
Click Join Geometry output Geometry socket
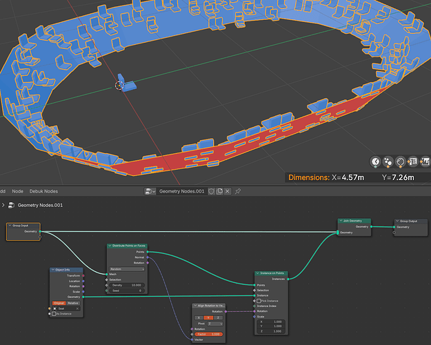click(371, 227)
